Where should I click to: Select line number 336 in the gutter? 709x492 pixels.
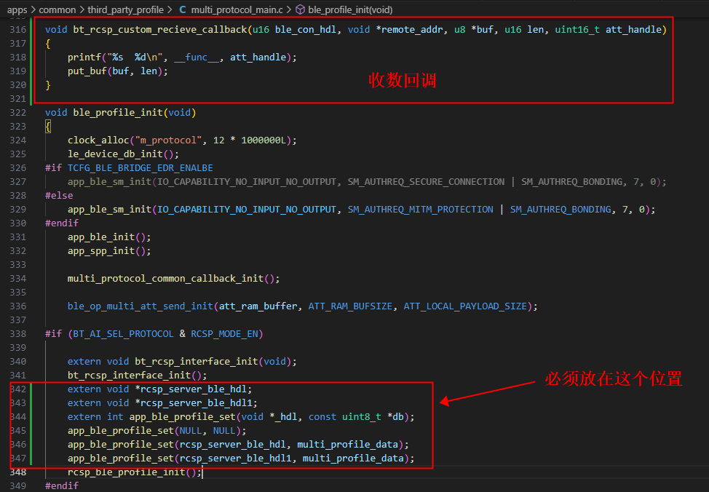coord(18,306)
